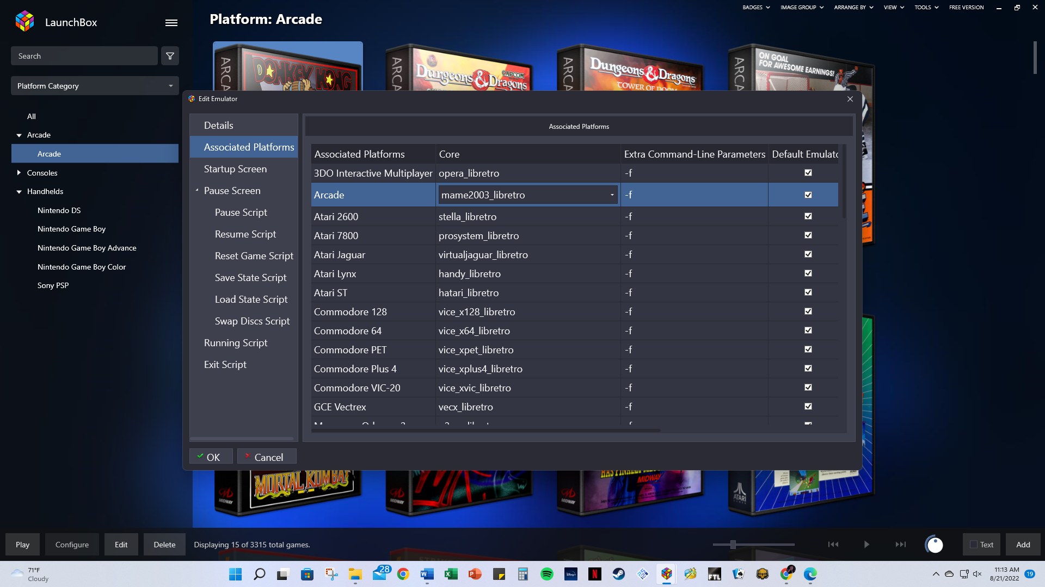
Task: Open Microsoft Word from the taskbar
Action: point(427,574)
